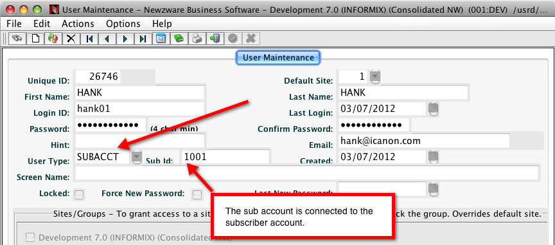Click the Screen Name field

[x=306, y=173]
